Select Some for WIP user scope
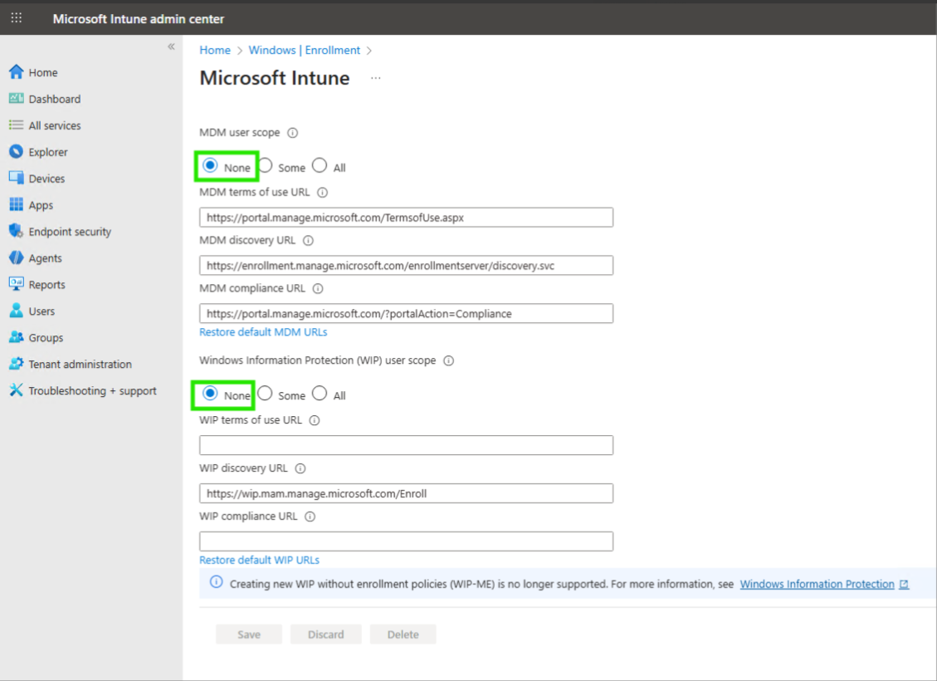This screenshot has width=937, height=681. click(266, 394)
